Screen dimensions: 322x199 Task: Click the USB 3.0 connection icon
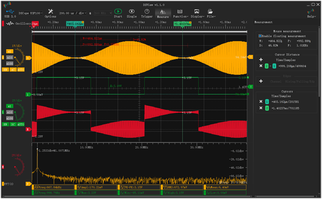tap(10, 11)
